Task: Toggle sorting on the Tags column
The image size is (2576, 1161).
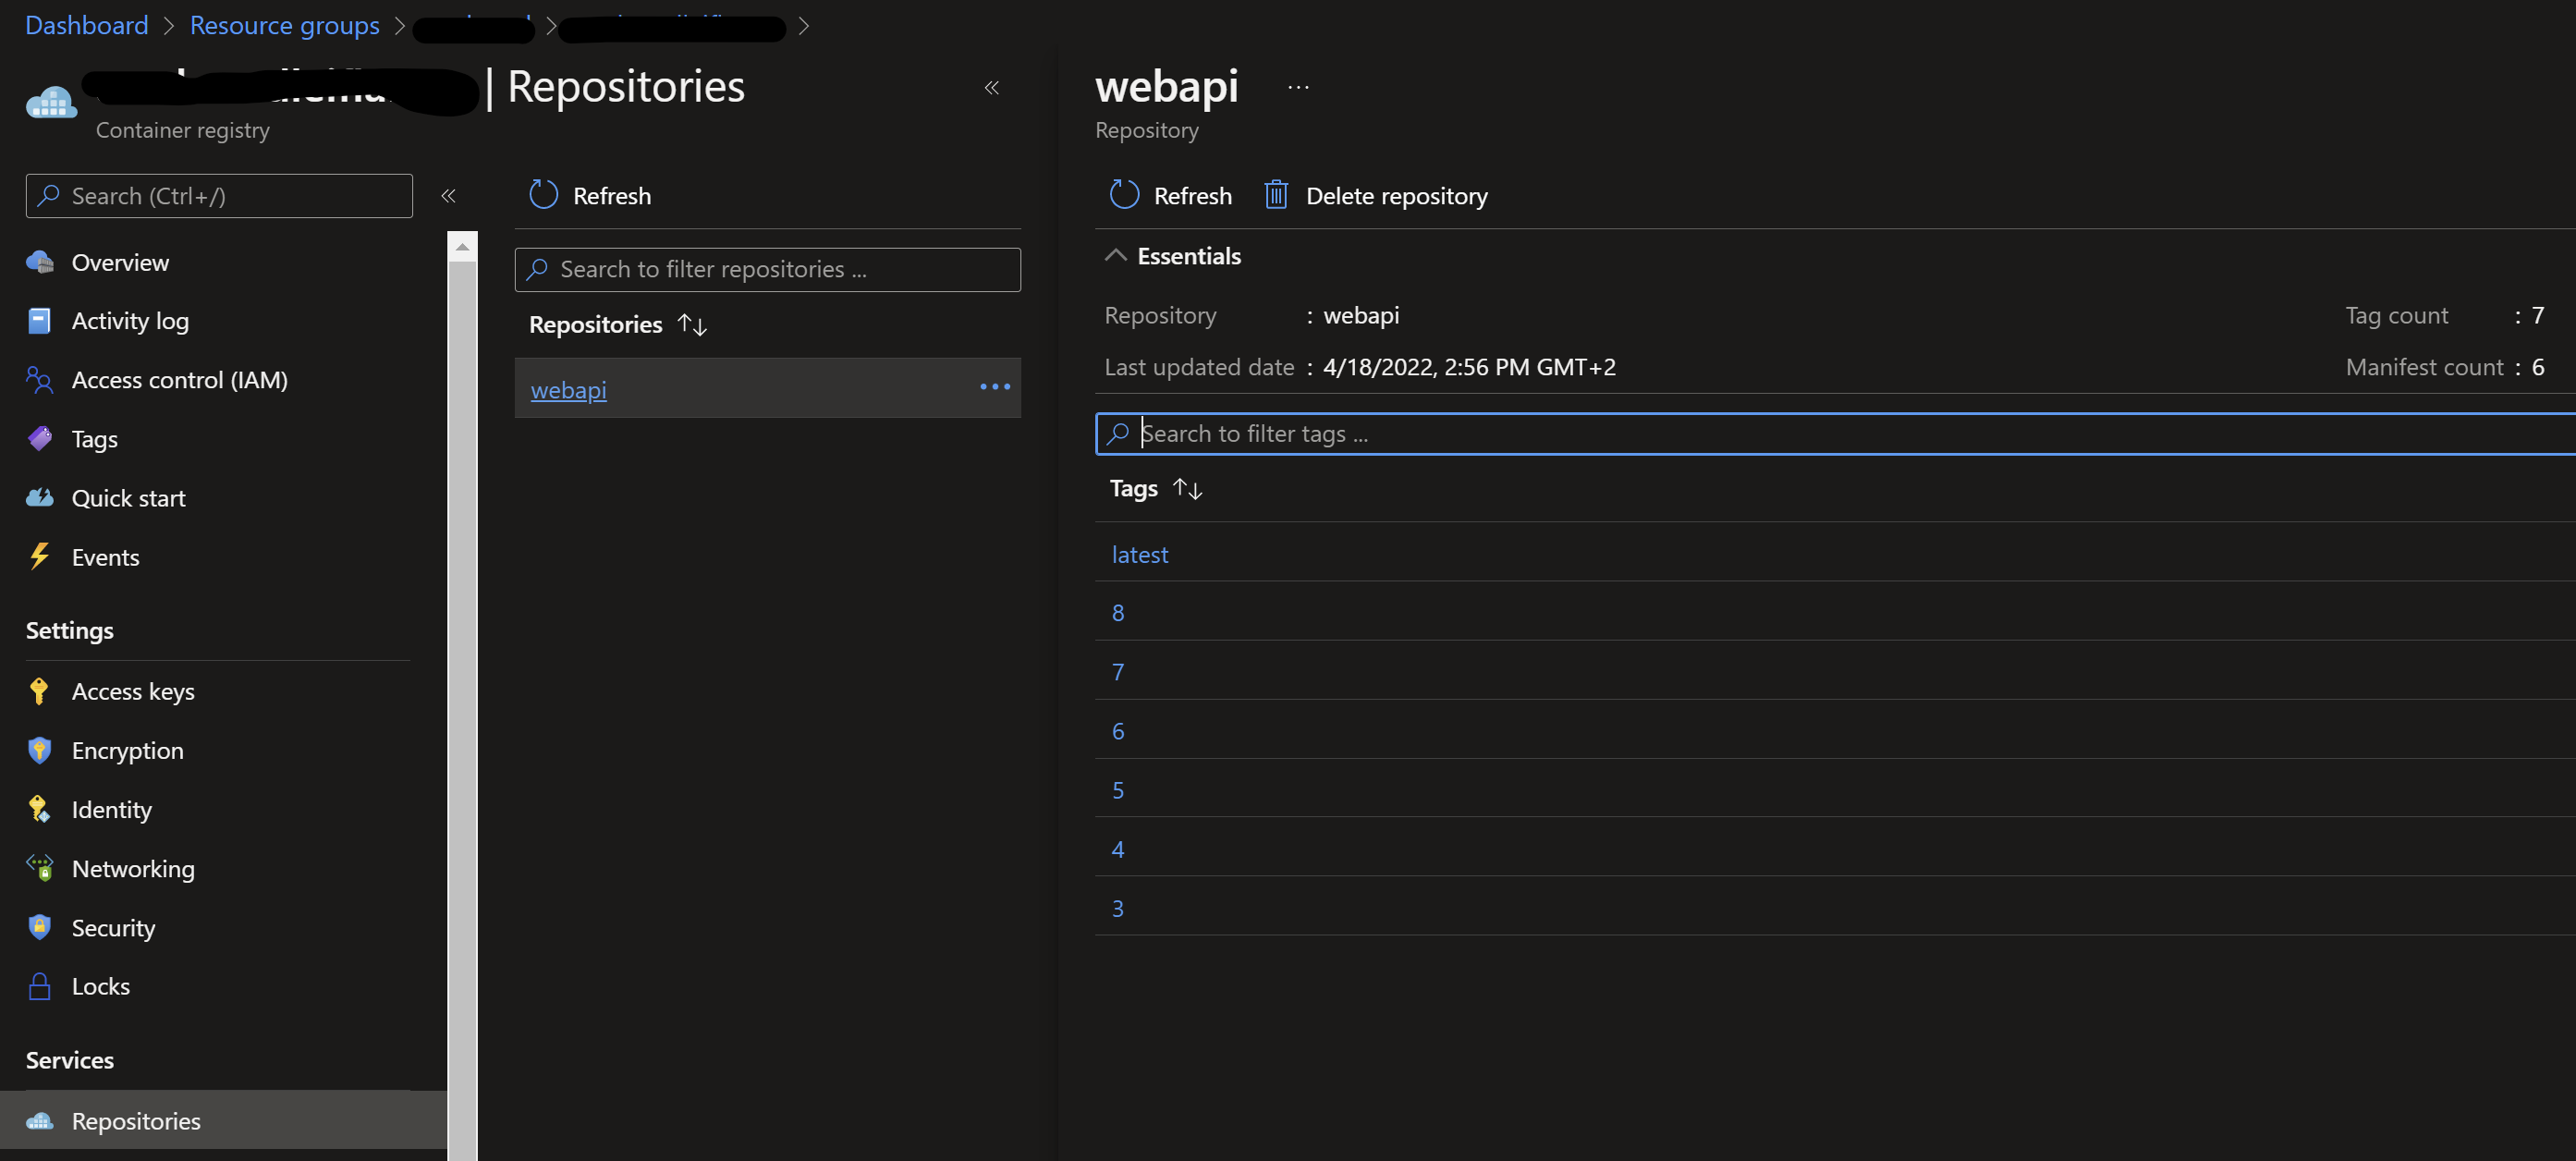Action: 1188,489
